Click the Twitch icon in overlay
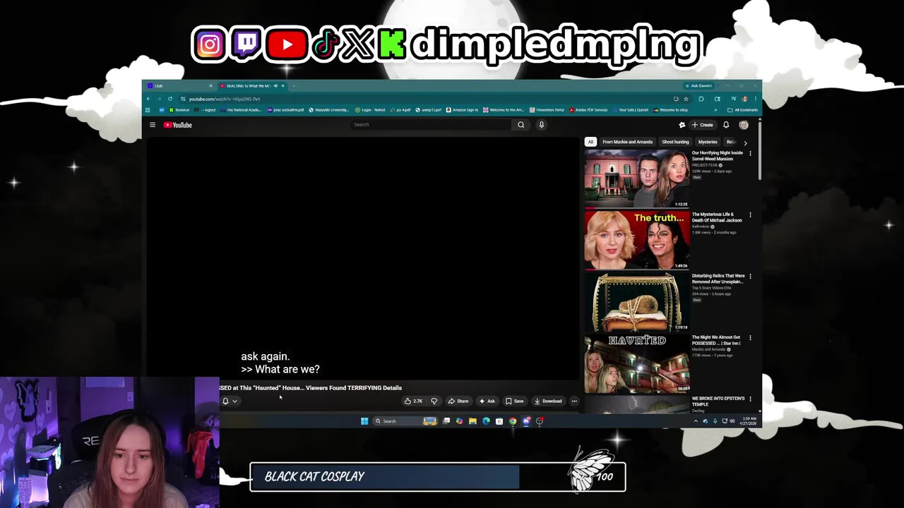Image resolution: width=904 pixels, height=508 pixels. (x=247, y=44)
